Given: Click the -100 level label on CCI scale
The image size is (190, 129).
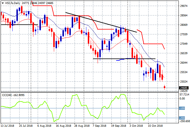Looking at the screenshot, I should (x=182, y=108).
